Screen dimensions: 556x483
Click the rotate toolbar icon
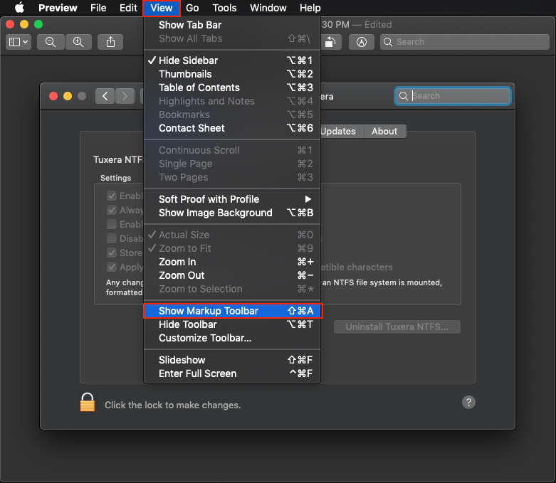point(332,42)
